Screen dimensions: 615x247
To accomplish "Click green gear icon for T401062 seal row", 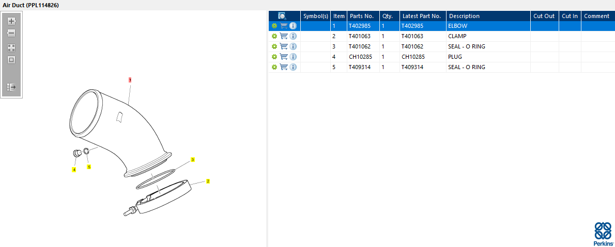I will pos(274,46).
